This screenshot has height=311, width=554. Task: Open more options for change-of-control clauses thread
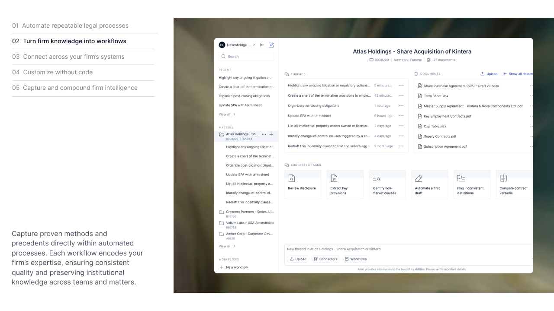tap(401, 136)
